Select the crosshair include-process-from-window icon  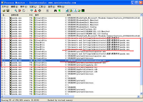pos(39,11)
